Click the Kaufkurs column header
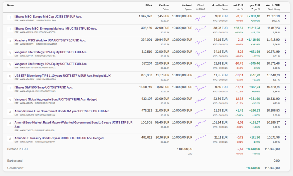Image resolution: width=293 pixels, height=176 pixels. click(x=164, y=5)
